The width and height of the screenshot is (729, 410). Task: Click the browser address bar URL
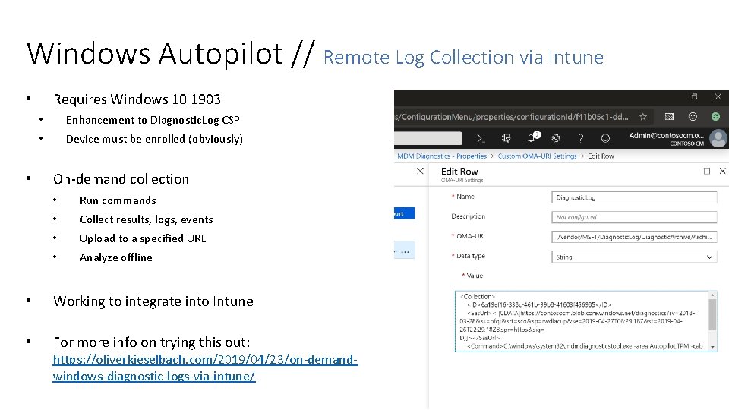click(511, 117)
